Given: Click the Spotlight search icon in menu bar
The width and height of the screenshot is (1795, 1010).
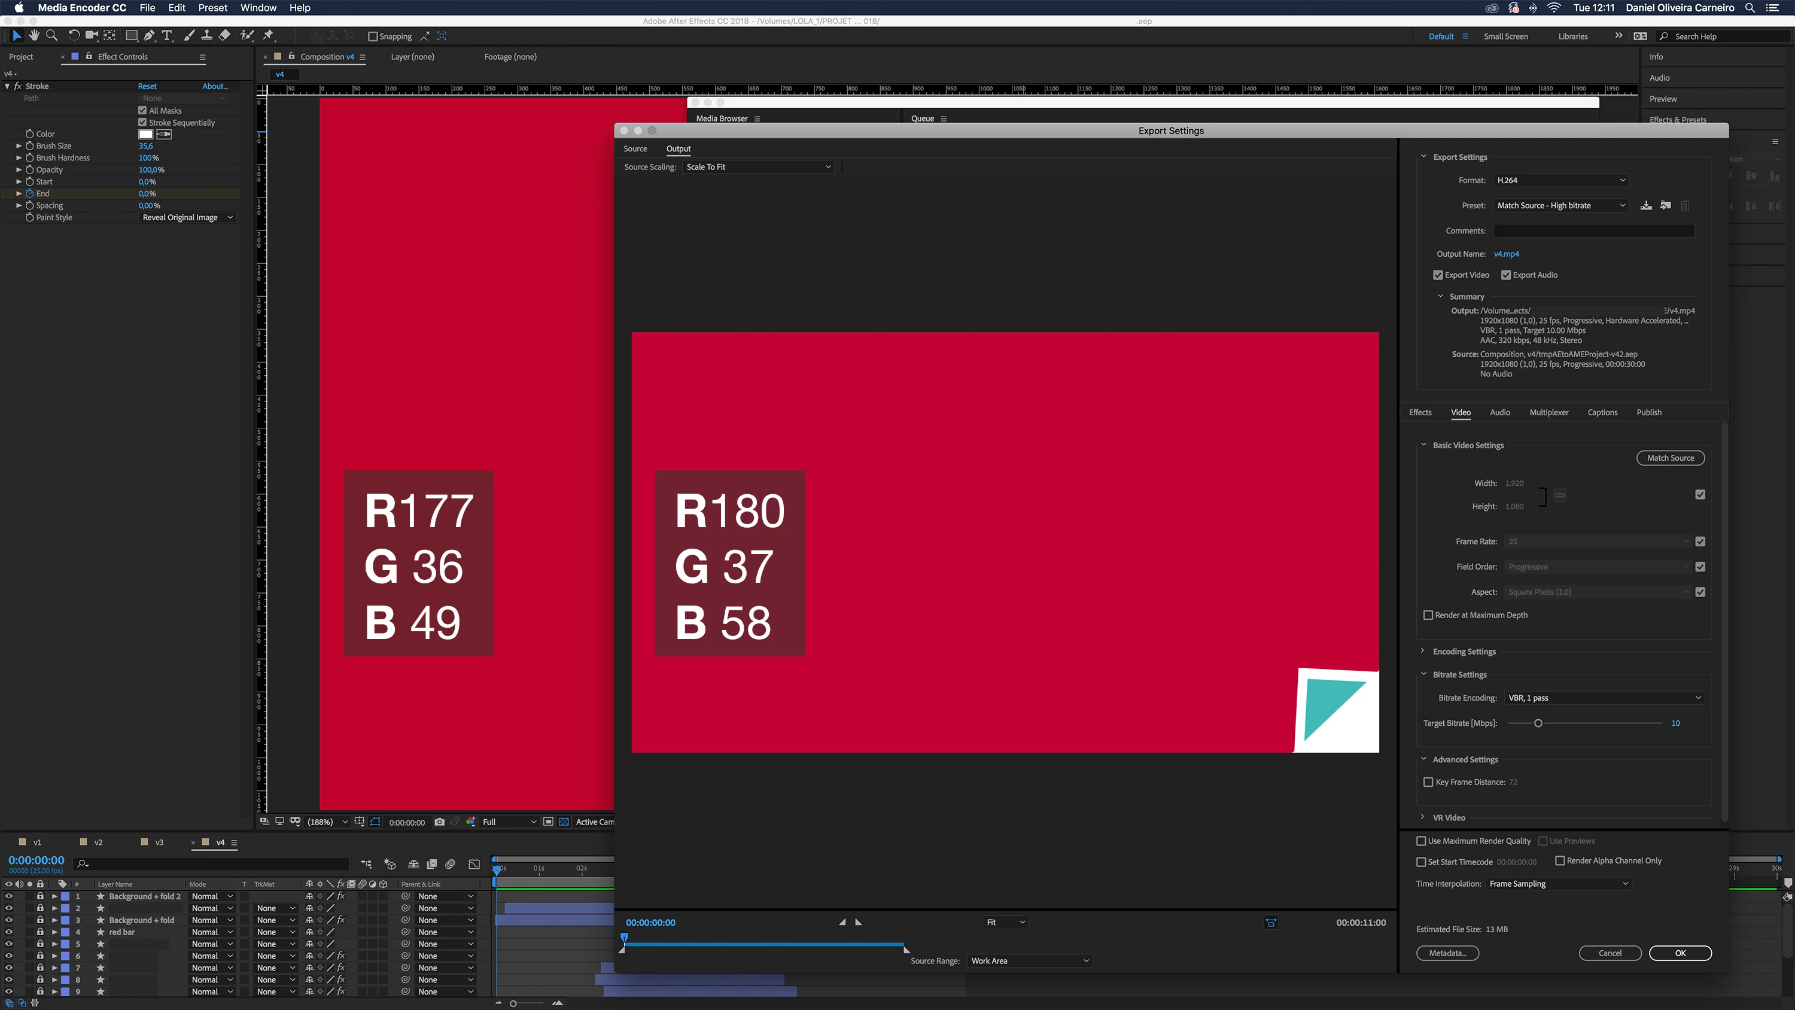Looking at the screenshot, I should [x=1750, y=8].
